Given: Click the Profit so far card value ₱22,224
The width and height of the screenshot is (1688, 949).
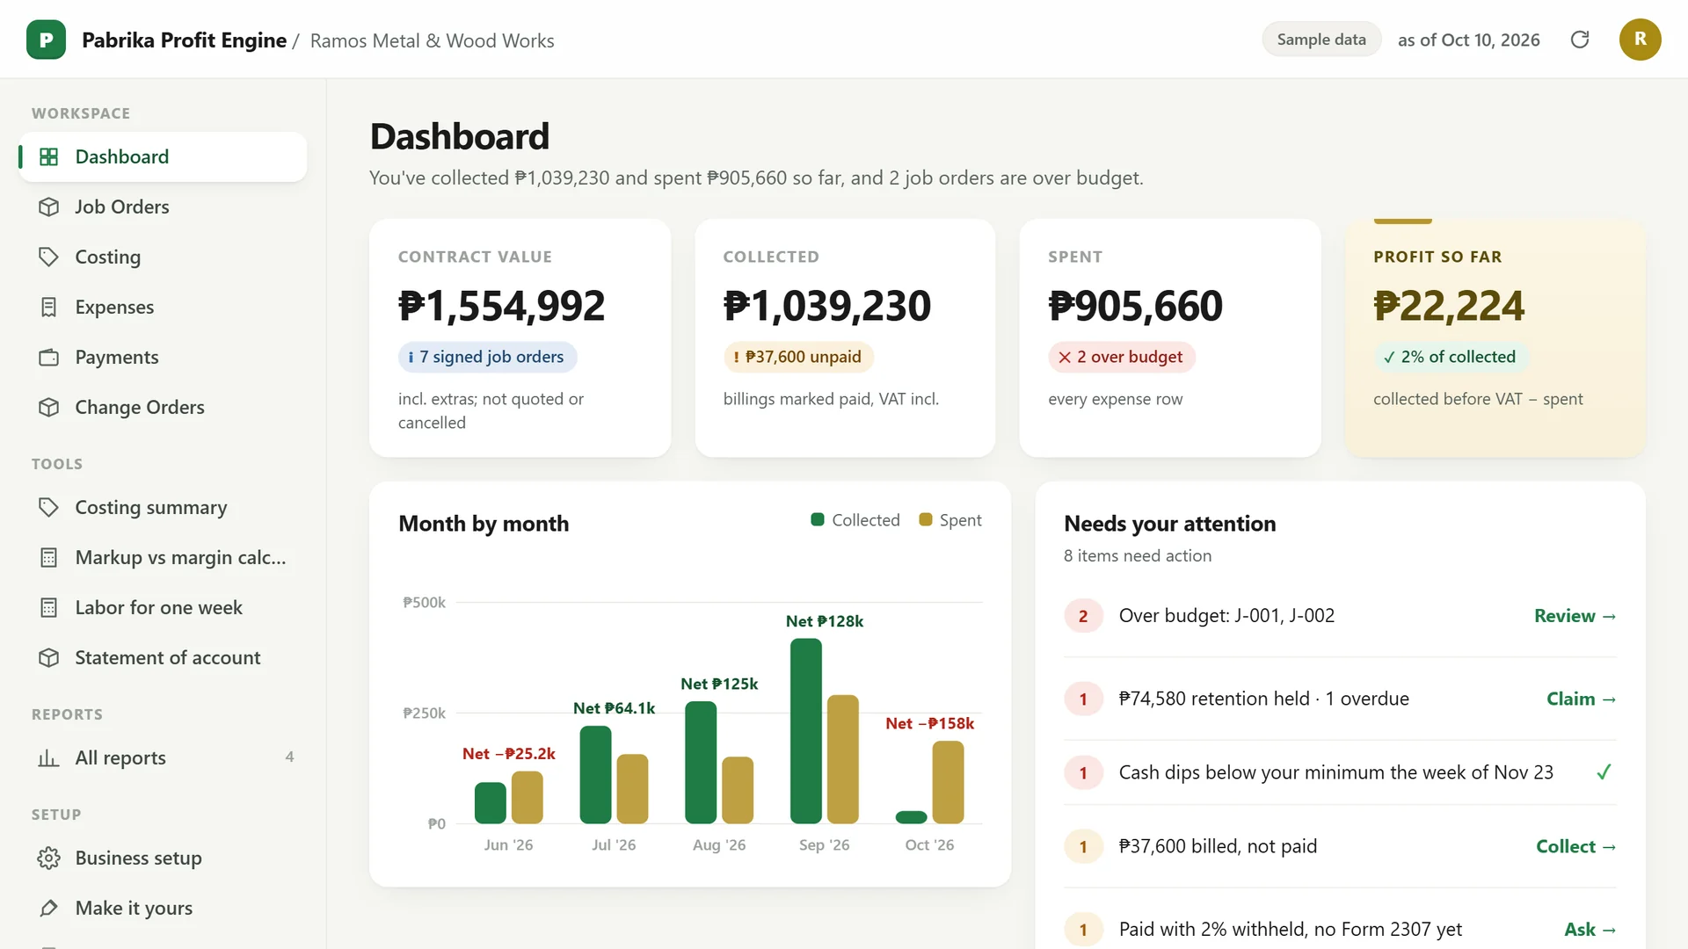Looking at the screenshot, I should pos(1448,306).
